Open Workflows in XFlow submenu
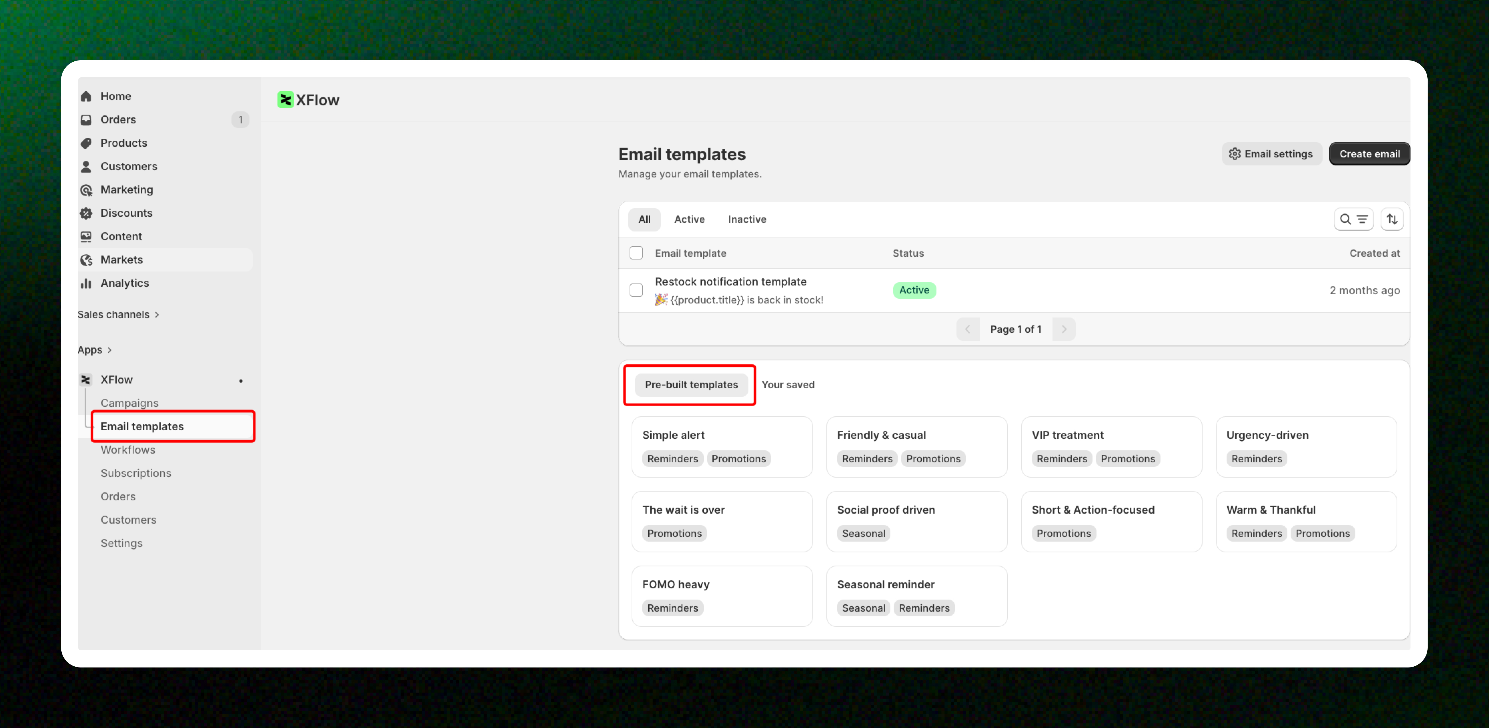The width and height of the screenshot is (1489, 728). 128,449
